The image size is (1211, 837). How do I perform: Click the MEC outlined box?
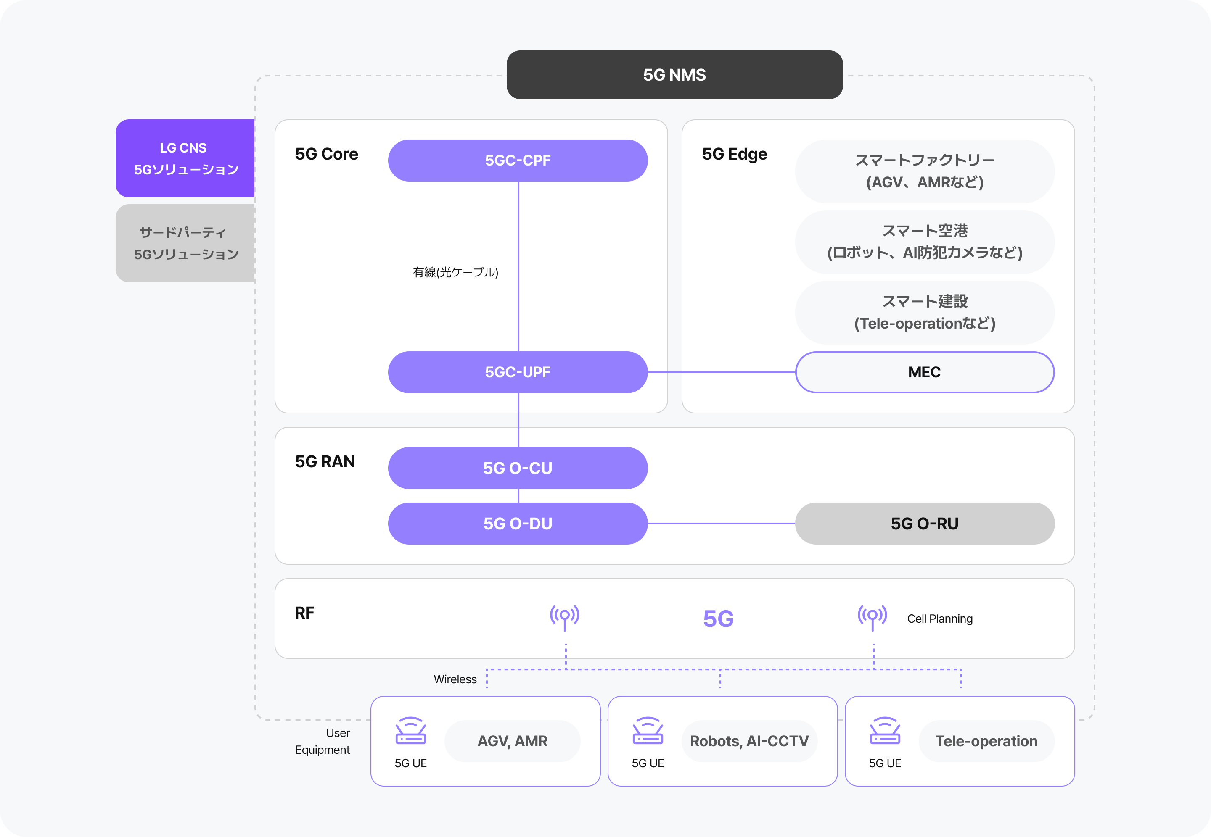[x=924, y=372]
